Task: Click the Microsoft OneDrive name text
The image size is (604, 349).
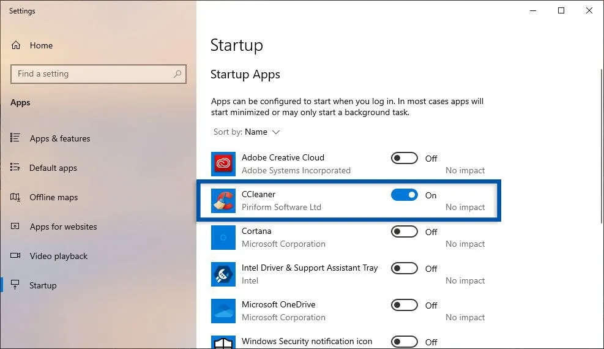Action: [x=278, y=304]
